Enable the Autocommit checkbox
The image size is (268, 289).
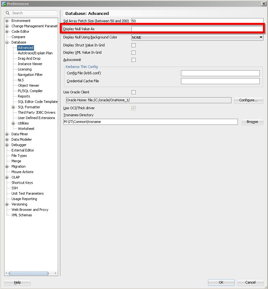(x=133, y=60)
